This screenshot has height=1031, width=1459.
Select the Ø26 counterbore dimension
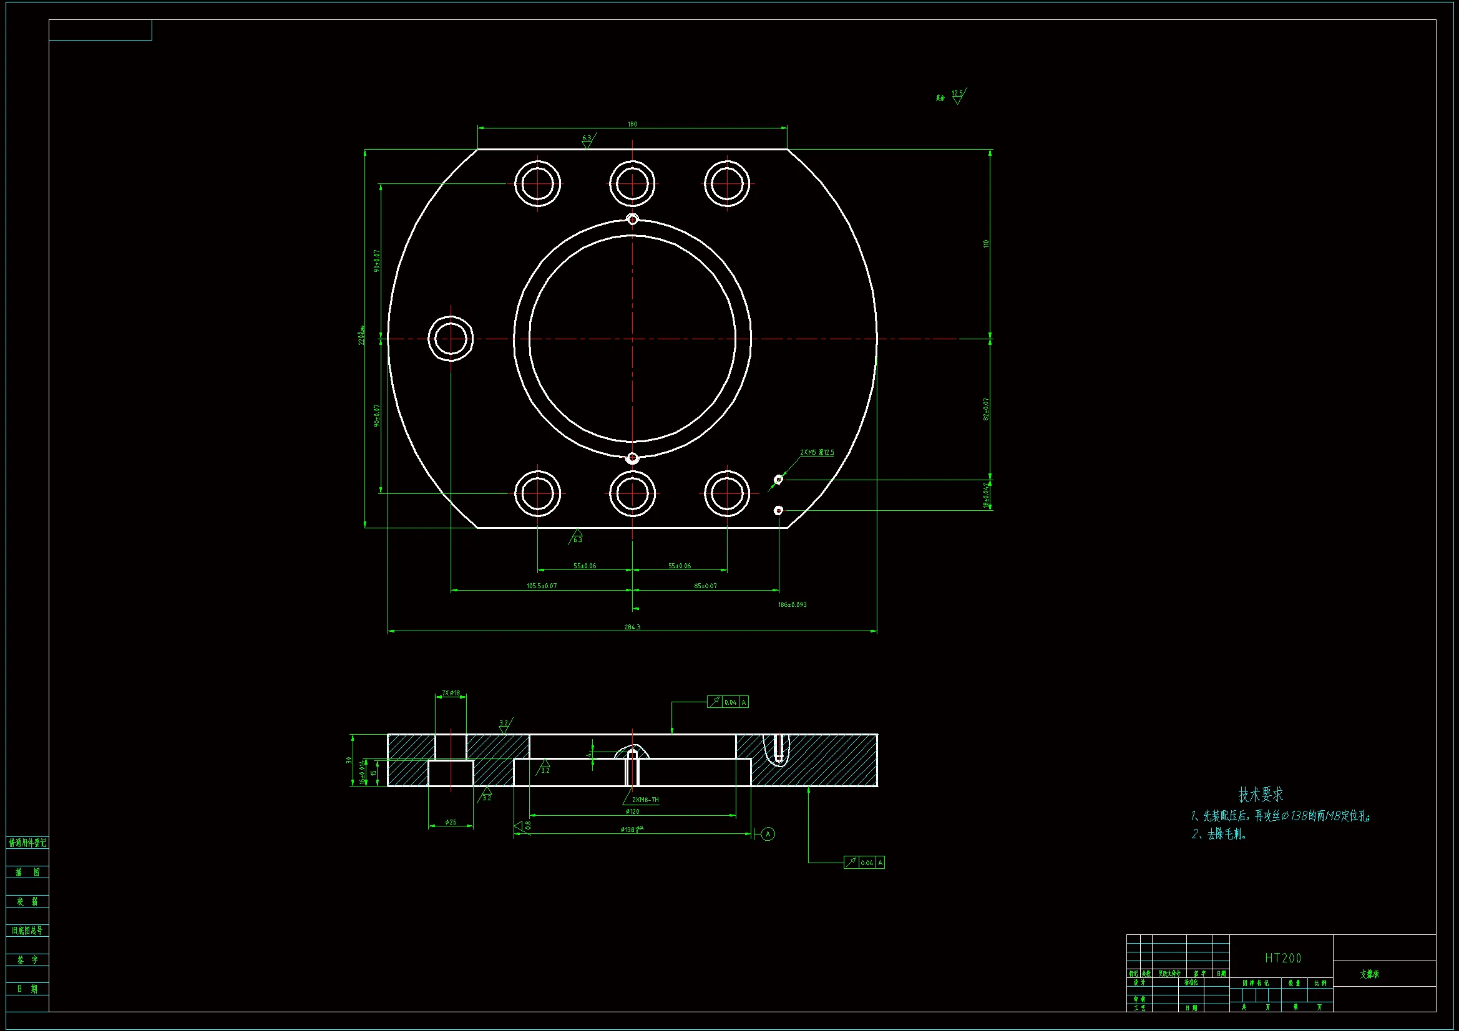click(451, 822)
